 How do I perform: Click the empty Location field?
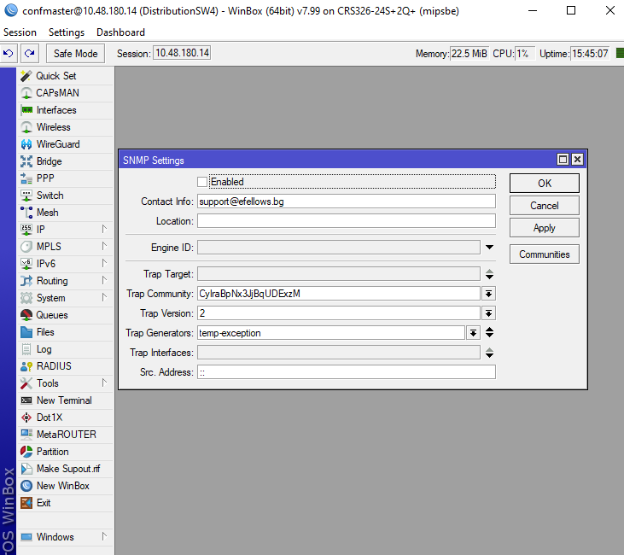coord(347,221)
